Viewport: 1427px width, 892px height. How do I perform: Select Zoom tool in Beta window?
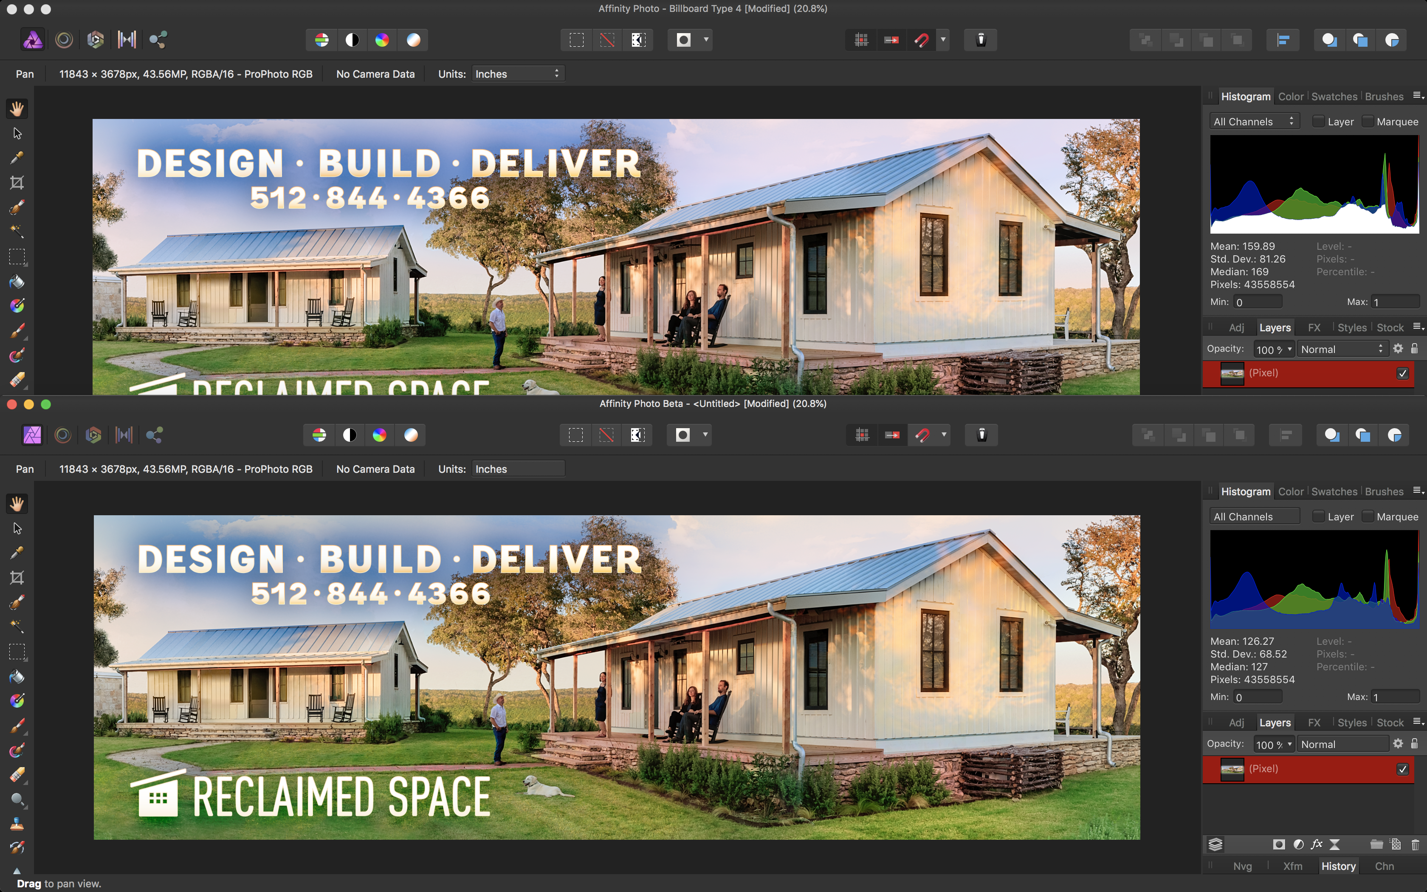pyautogui.click(x=17, y=800)
